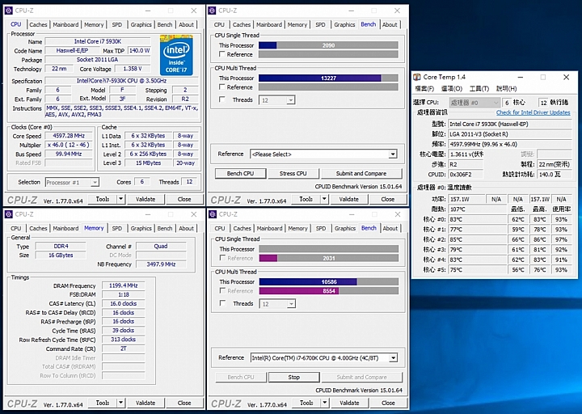Viewport: 582px width, 414px height.
Task: Click NB Frequency 3497.9 MHz value
Action: tap(161, 264)
